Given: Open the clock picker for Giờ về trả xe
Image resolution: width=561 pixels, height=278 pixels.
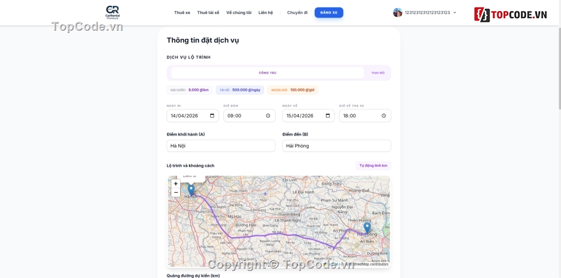Looking at the screenshot, I should pyautogui.click(x=383, y=115).
